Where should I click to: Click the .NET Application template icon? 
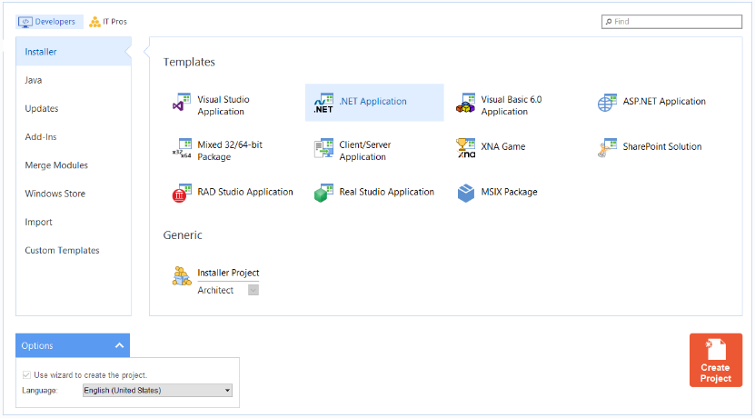point(323,103)
